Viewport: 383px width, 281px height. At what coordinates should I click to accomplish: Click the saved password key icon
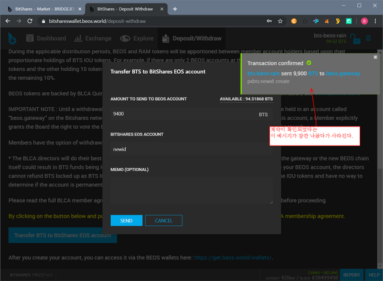point(269,22)
